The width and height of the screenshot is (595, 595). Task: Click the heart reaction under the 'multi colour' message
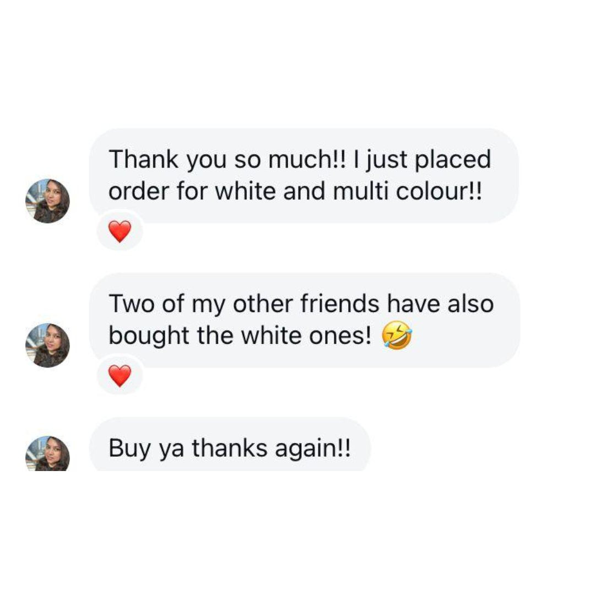click(x=120, y=231)
